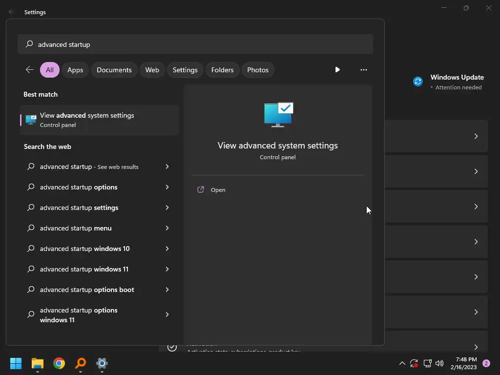Select advanced startup options suggestion
Viewport: 500px width, 375px height.
point(99,187)
